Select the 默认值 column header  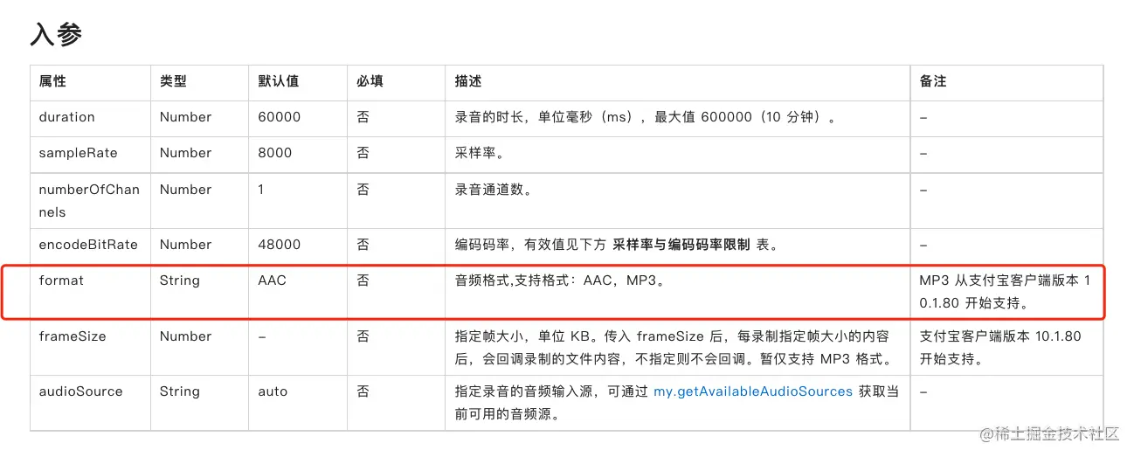tap(279, 81)
